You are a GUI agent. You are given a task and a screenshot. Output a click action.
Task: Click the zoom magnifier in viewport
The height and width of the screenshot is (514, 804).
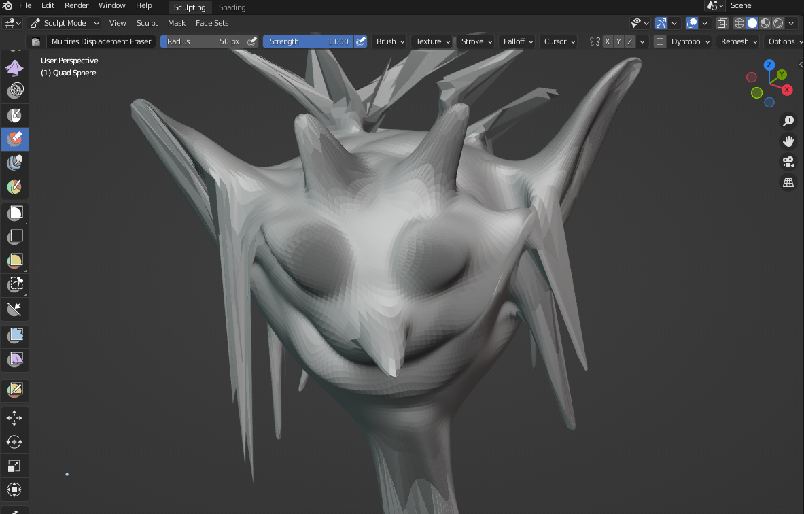[788, 121]
